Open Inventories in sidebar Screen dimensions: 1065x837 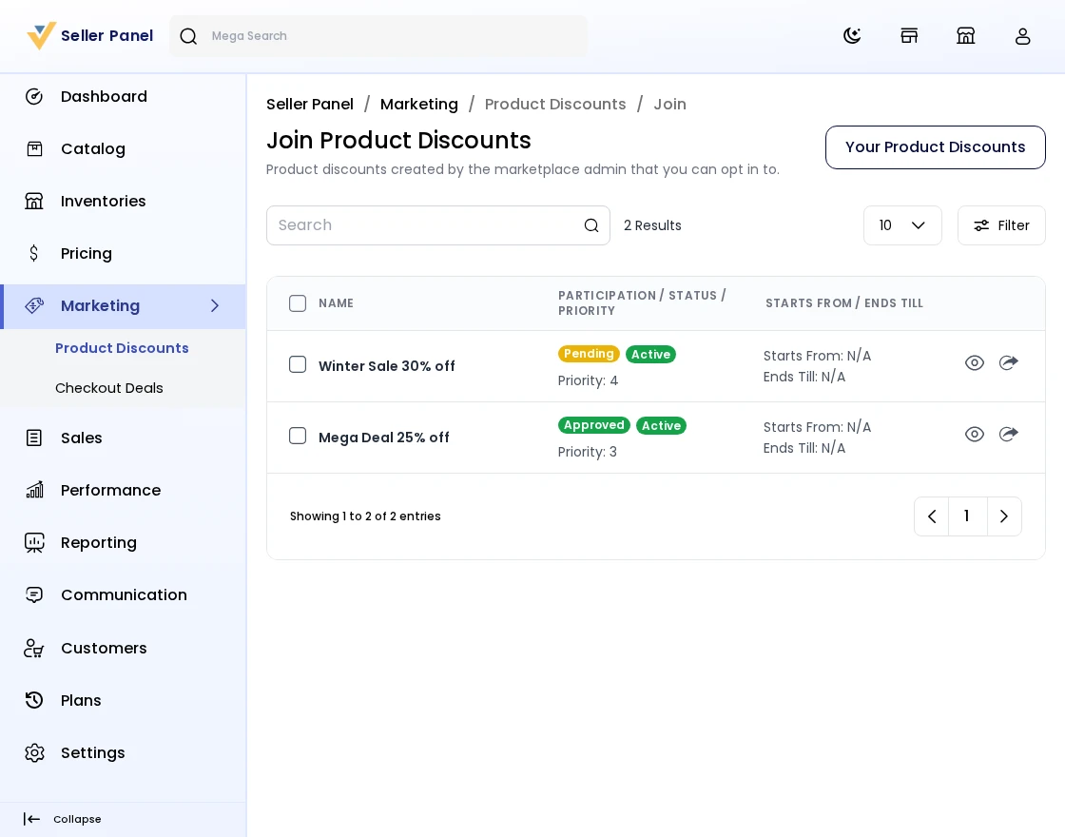[x=104, y=201]
